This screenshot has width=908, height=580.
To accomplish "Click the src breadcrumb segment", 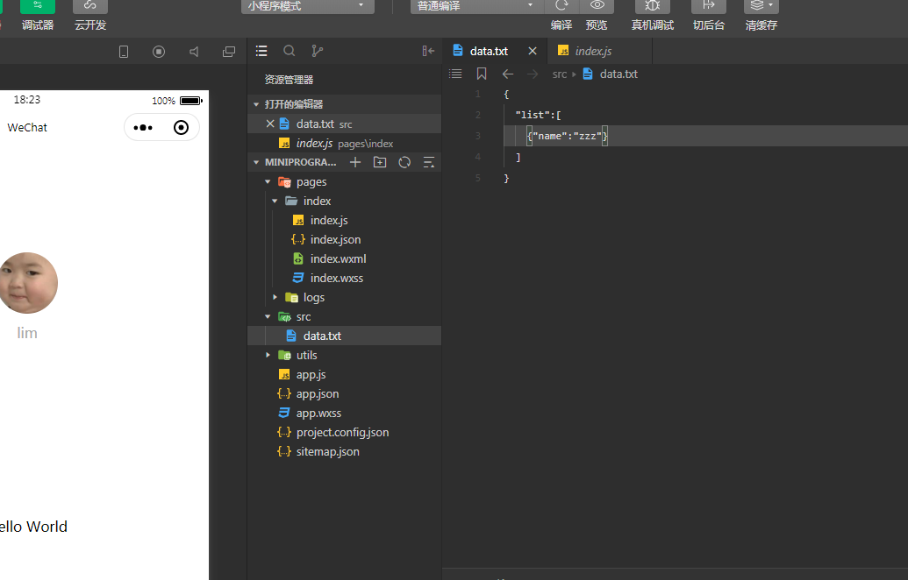I will click(x=560, y=74).
